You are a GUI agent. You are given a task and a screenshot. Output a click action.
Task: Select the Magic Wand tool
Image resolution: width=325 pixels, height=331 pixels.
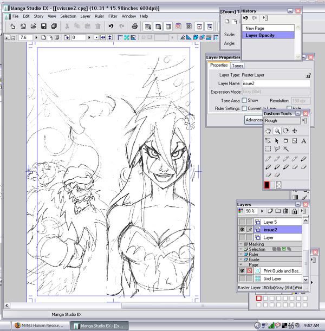point(285,149)
